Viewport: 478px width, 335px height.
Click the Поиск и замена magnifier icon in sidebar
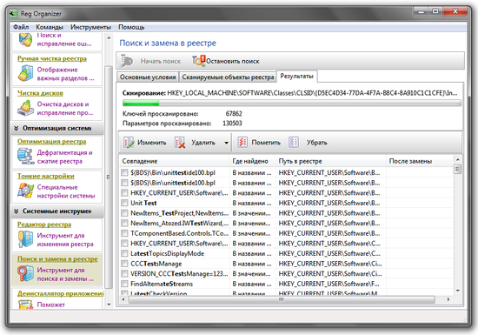click(25, 274)
